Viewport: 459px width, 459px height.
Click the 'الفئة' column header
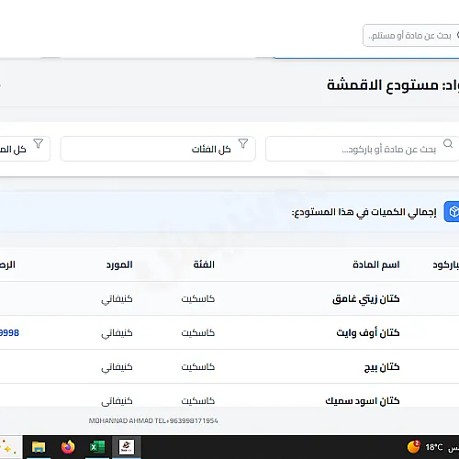tap(204, 264)
